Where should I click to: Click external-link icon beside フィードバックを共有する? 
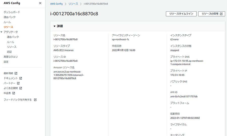(x=35, y=100)
